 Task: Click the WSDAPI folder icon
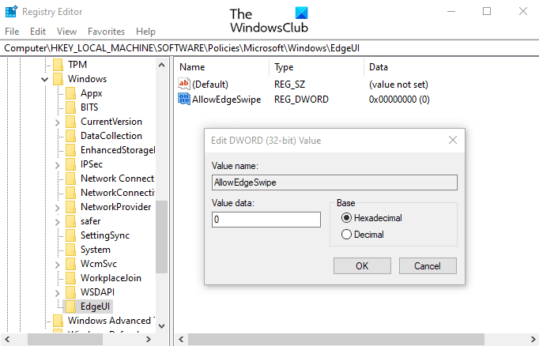click(71, 292)
